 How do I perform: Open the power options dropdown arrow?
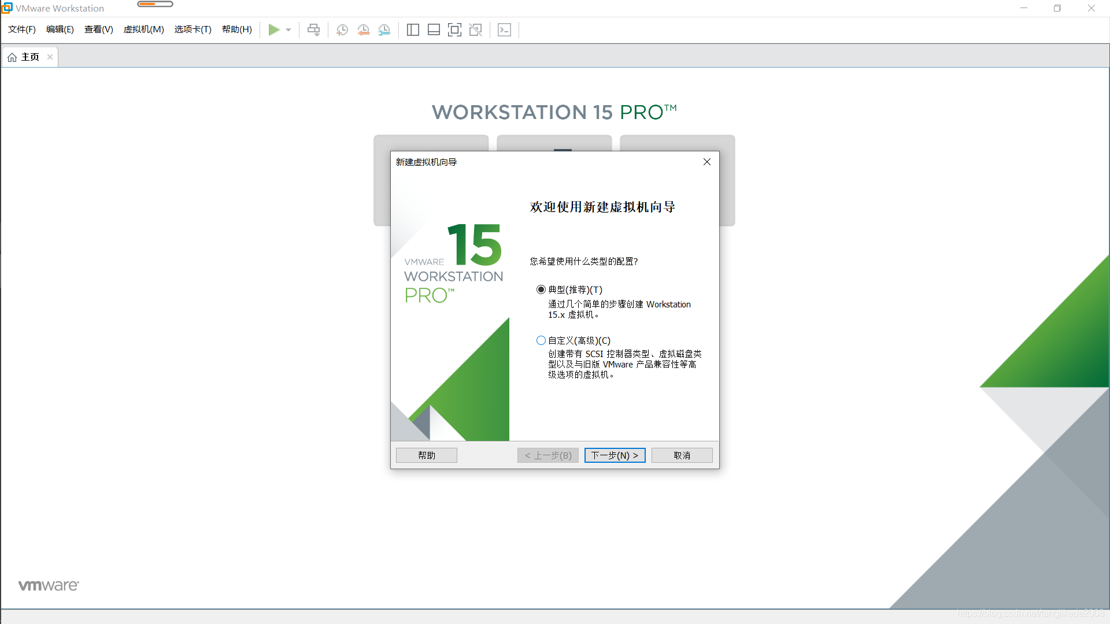tap(288, 30)
